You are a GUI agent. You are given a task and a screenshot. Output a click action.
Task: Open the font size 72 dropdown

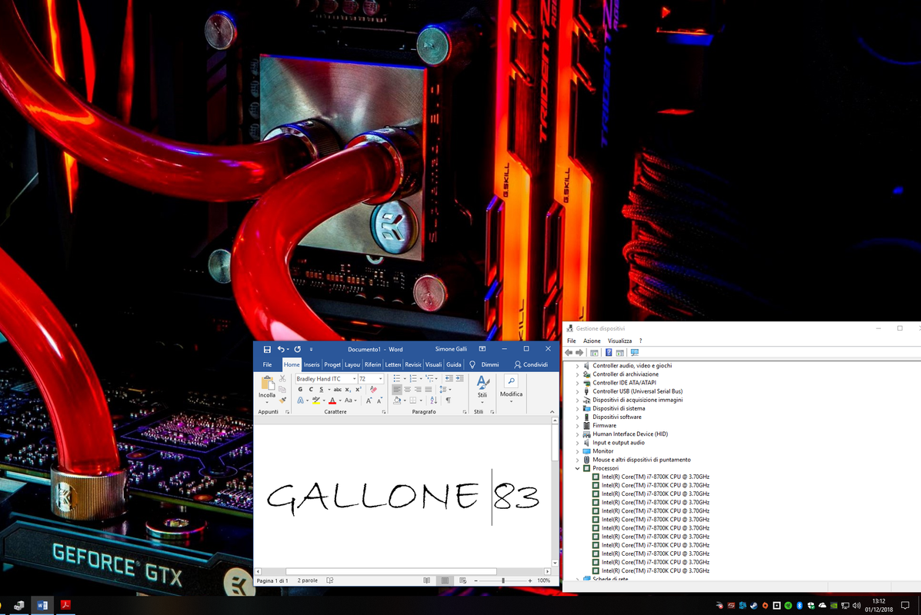(381, 379)
